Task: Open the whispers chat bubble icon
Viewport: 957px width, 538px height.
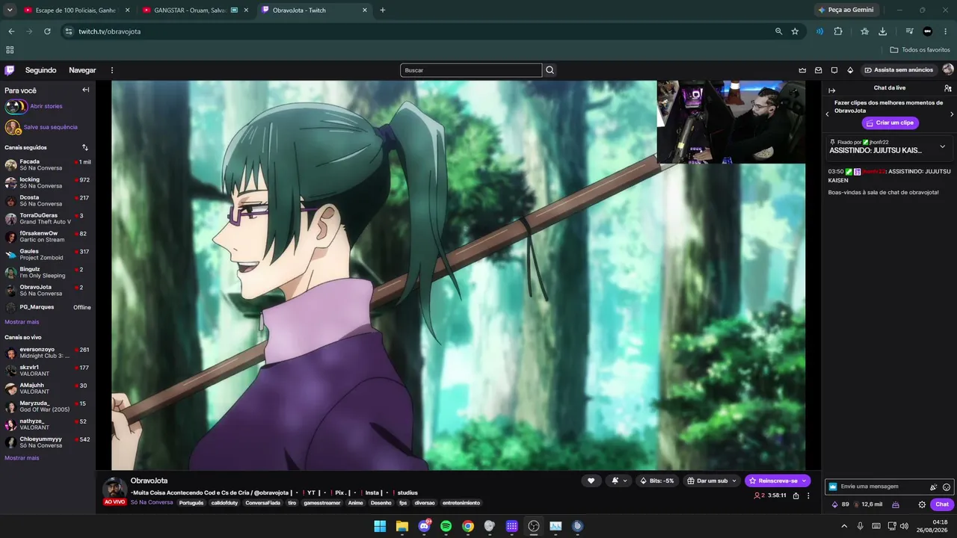Action: (x=834, y=70)
